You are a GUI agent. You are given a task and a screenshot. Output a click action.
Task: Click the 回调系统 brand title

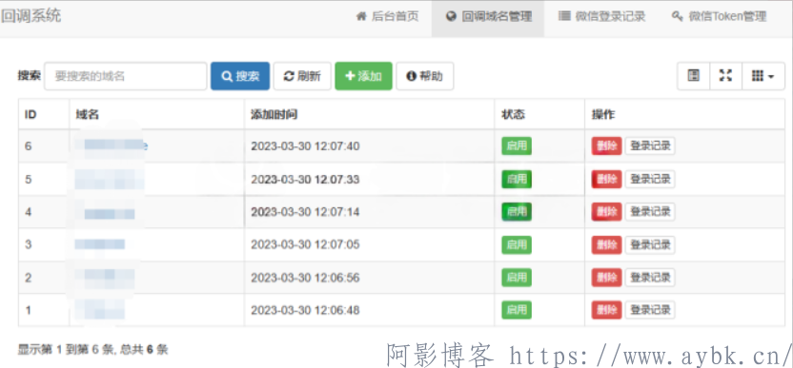coord(30,16)
